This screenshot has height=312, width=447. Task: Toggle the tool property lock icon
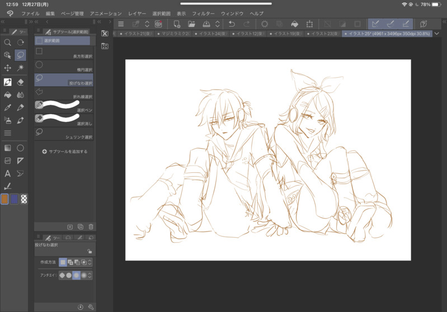[90, 251]
